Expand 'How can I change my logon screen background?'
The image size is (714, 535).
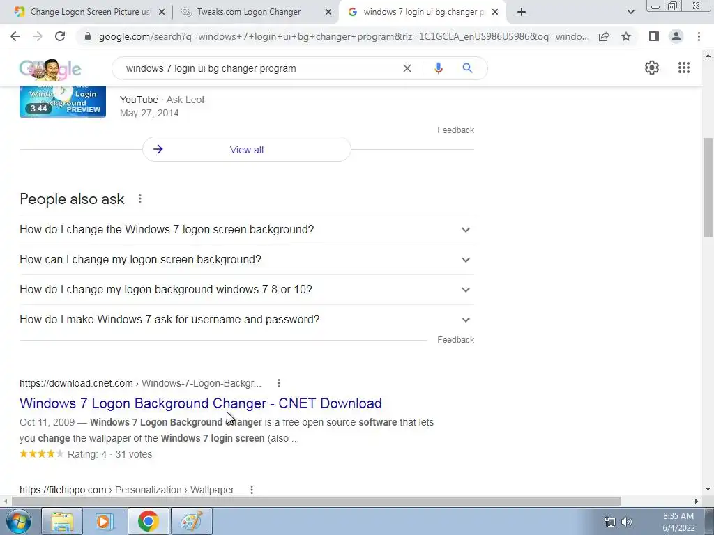tap(247, 260)
